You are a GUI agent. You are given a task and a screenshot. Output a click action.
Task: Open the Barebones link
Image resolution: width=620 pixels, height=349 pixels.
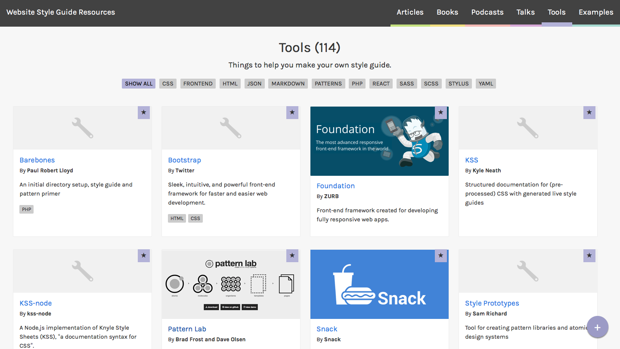37,160
